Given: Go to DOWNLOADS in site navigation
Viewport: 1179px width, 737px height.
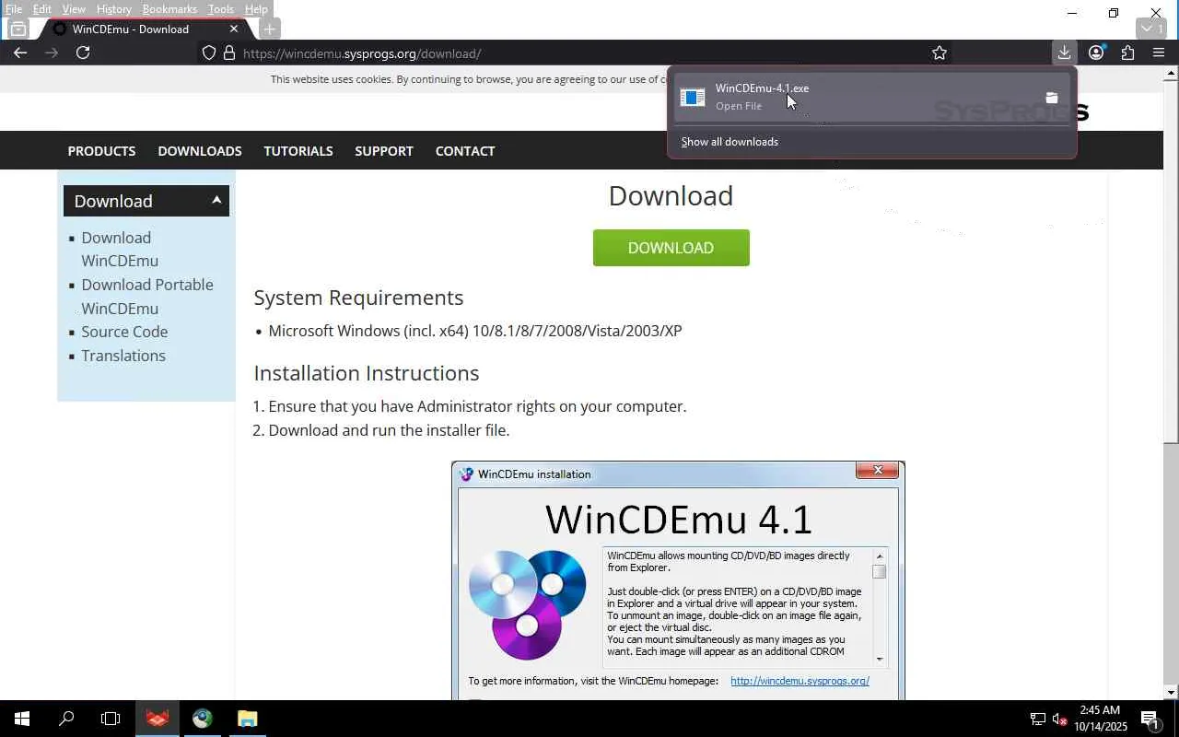Looking at the screenshot, I should tap(200, 151).
